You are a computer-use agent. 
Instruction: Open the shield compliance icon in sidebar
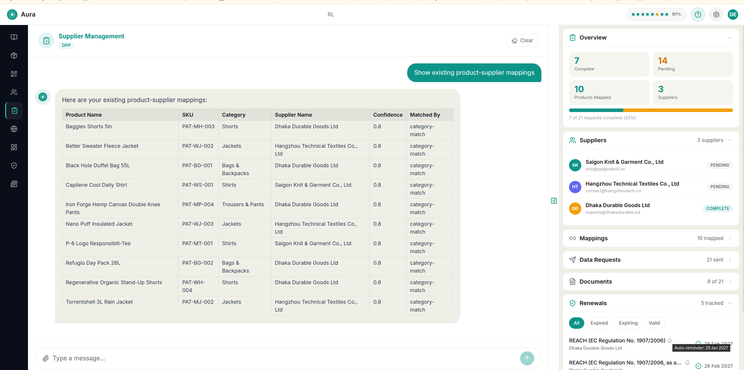pos(14,165)
